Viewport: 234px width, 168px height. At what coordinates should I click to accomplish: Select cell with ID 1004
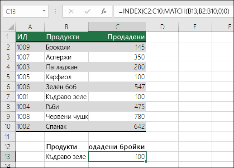pos(30,107)
